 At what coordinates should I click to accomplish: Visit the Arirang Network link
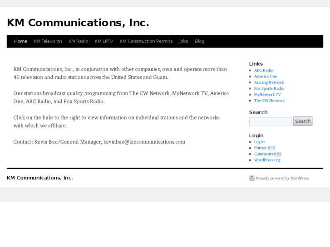point(269,82)
